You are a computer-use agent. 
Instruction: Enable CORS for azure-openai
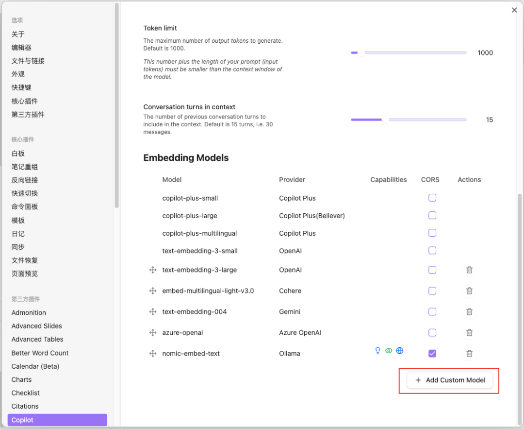[x=432, y=333]
